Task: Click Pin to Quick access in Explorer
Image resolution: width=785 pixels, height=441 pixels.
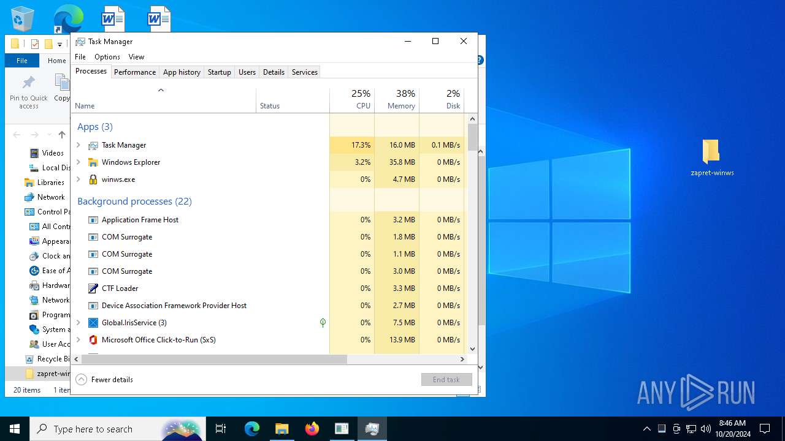Action: (28, 93)
